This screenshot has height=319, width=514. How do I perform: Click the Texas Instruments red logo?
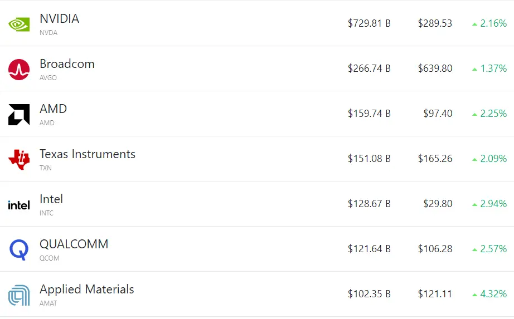pyautogui.click(x=19, y=159)
